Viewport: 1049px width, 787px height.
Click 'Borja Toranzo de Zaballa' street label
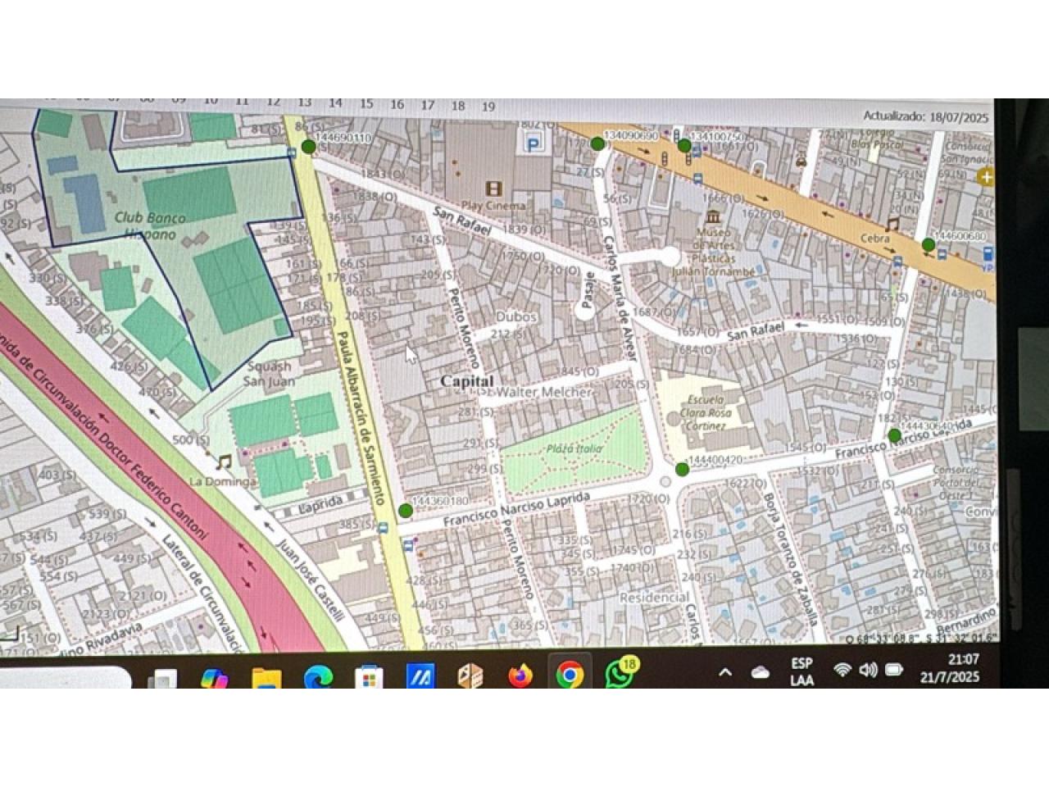pos(790,558)
